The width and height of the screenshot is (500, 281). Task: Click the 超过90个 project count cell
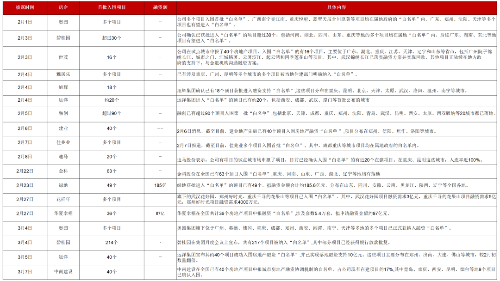point(112,113)
